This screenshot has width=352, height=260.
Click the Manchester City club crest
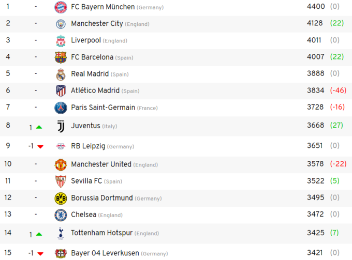(61, 24)
